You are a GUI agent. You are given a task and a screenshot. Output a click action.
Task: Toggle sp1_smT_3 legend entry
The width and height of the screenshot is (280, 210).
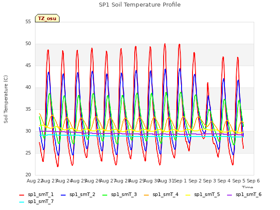tap(119, 194)
